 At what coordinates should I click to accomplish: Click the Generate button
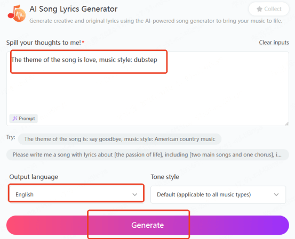coord(148,225)
